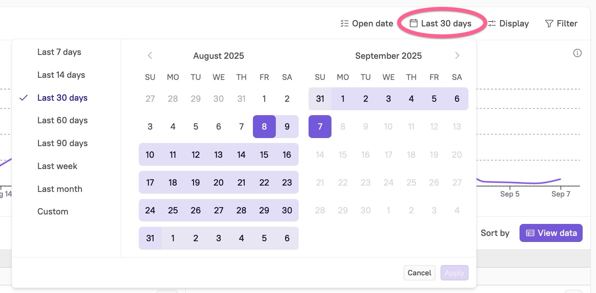
Task: Select September 7 on the calendar
Action: point(319,126)
